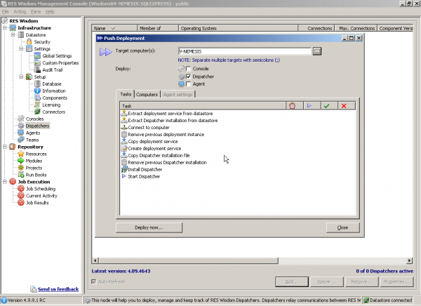Collapse the Job Execution tree node
The width and height of the screenshot is (421, 306).
pyautogui.click(x=5, y=182)
